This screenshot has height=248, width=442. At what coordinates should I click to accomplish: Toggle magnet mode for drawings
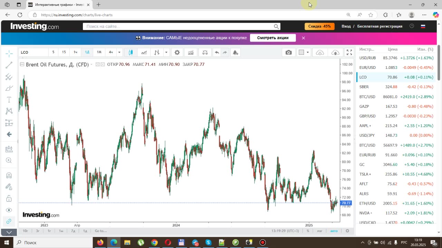pyautogui.click(x=9, y=175)
